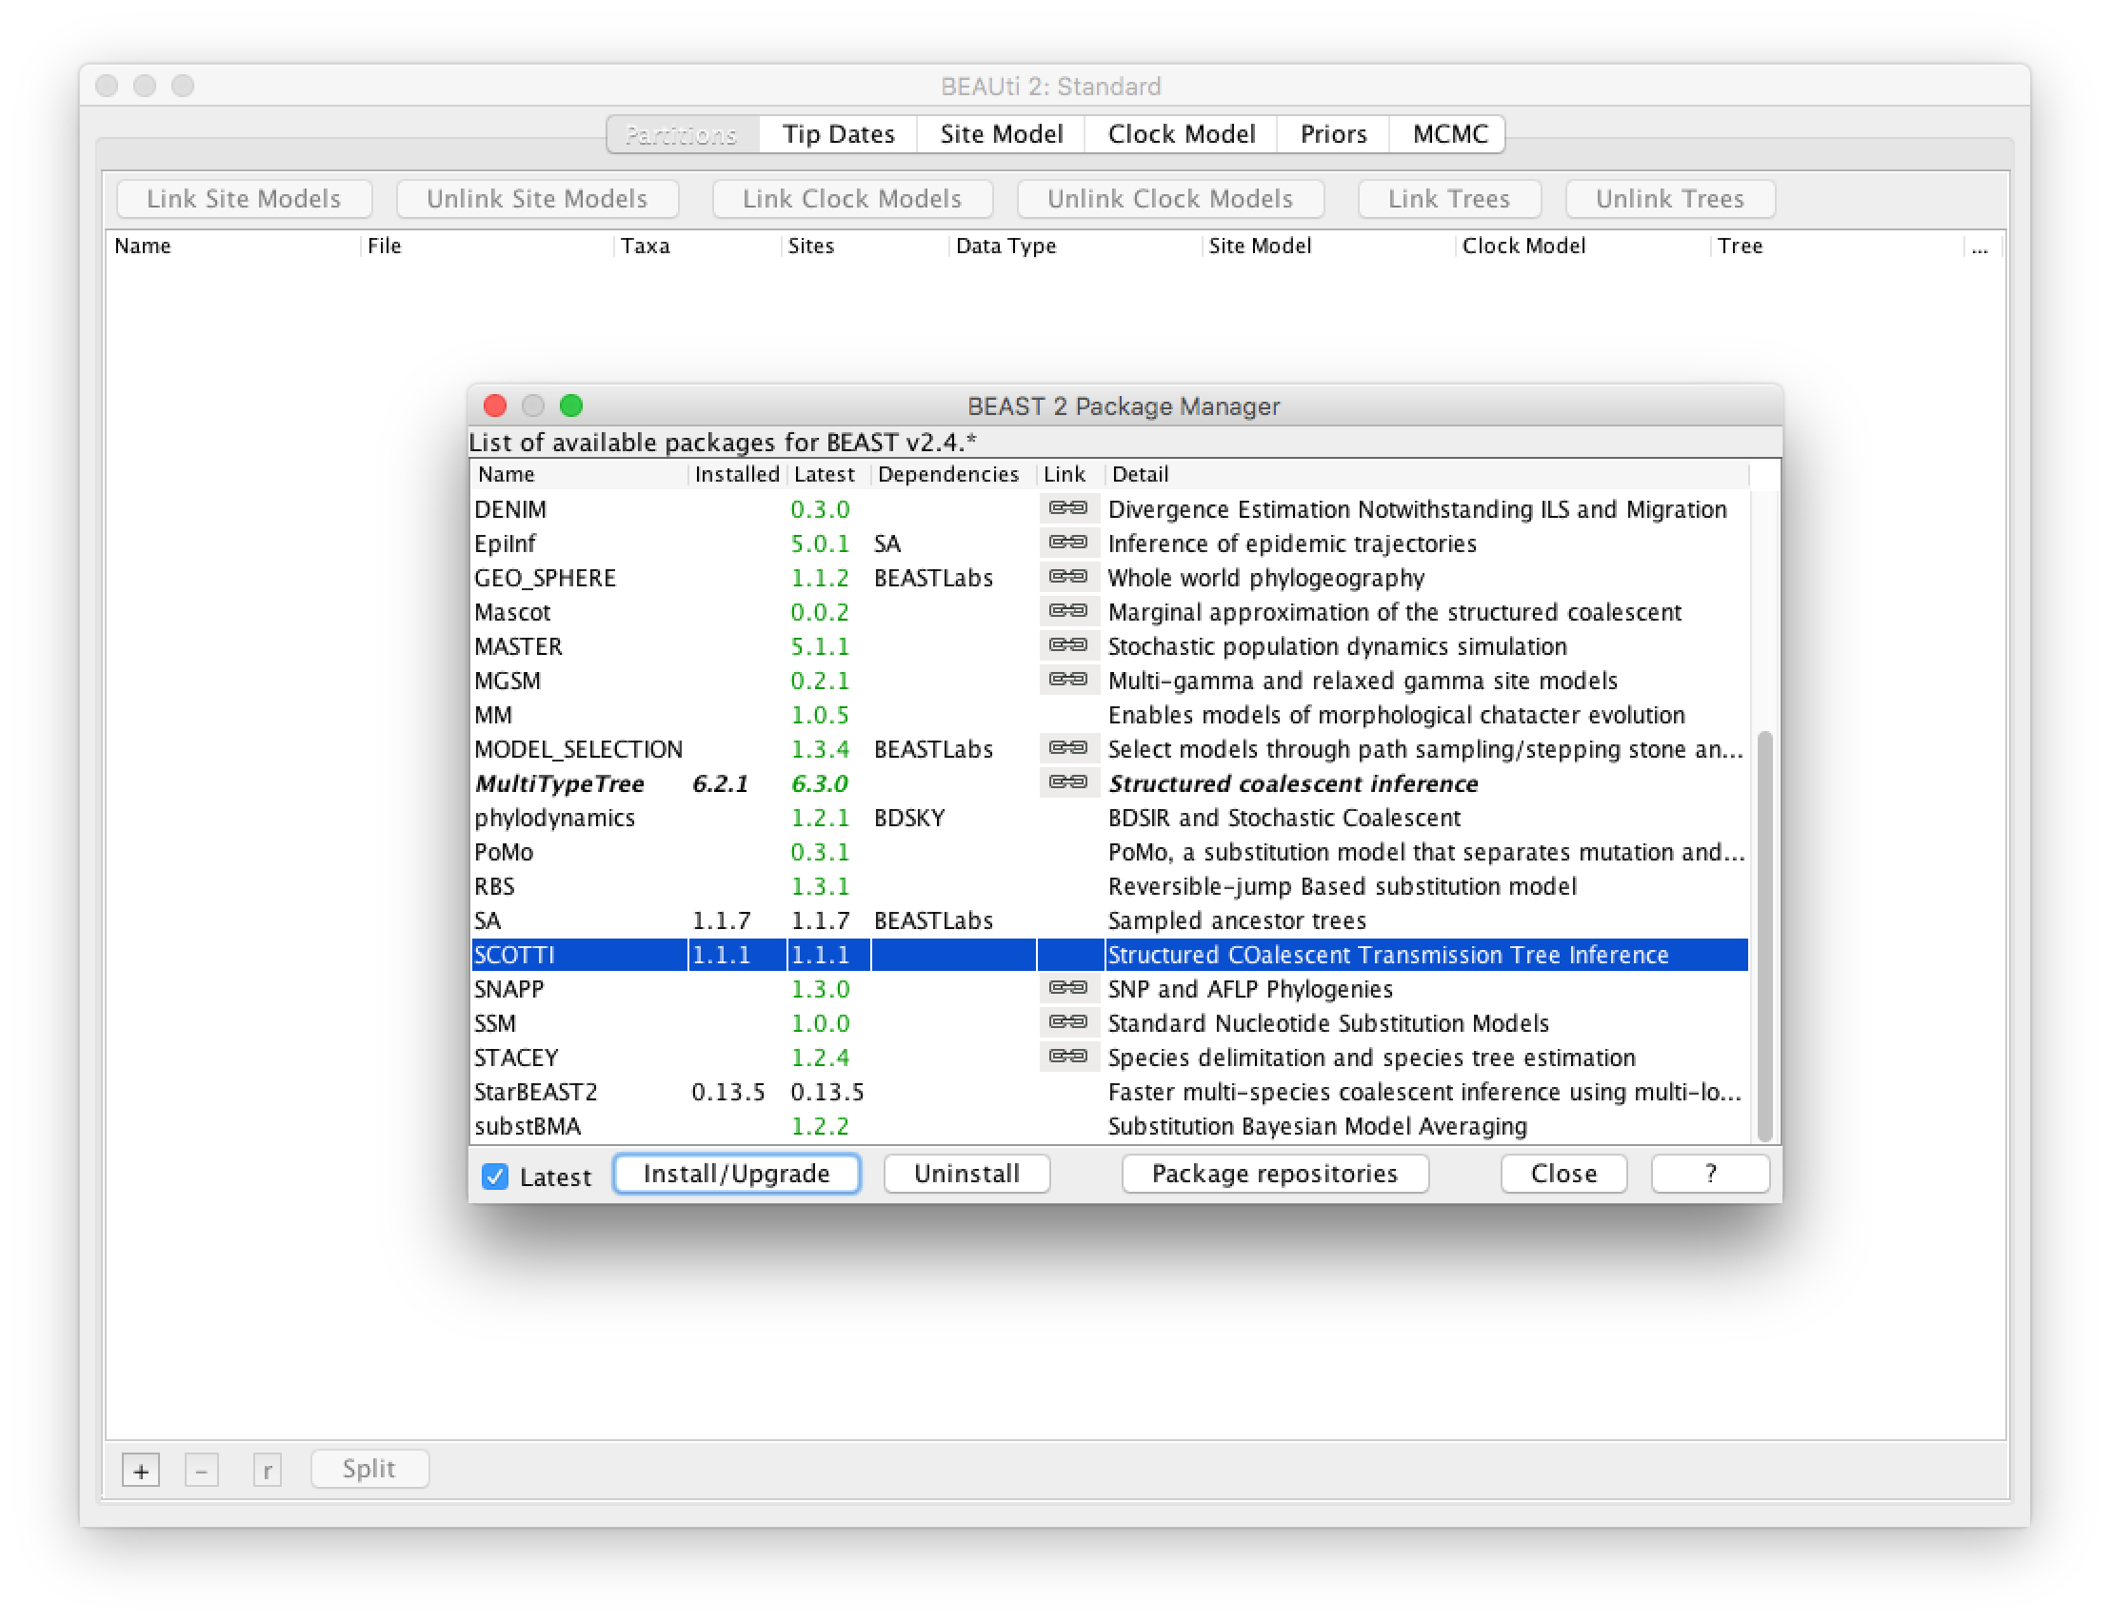Click Unlink Site Models button
Viewport: 2110px width, 1622px height.
(x=538, y=199)
